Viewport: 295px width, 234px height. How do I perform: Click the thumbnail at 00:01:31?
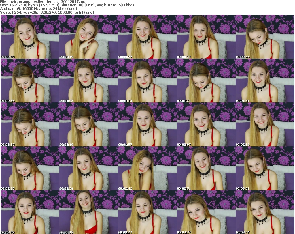point(264,81)
